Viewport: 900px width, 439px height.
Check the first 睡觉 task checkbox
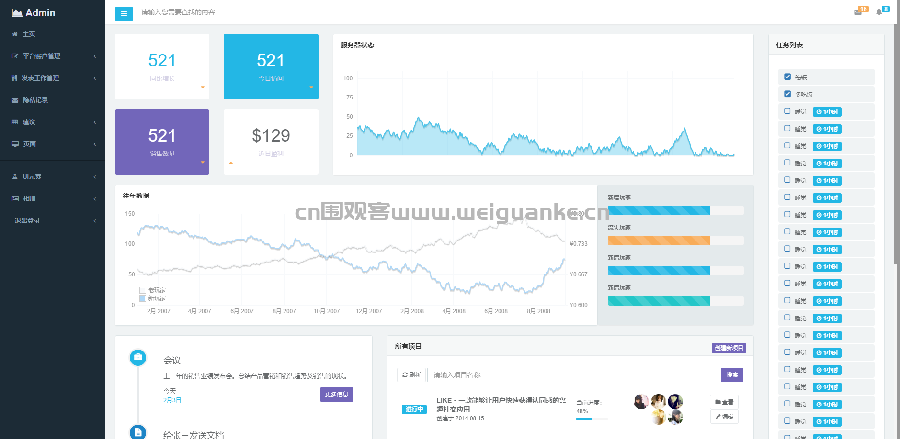pos(787,111)
